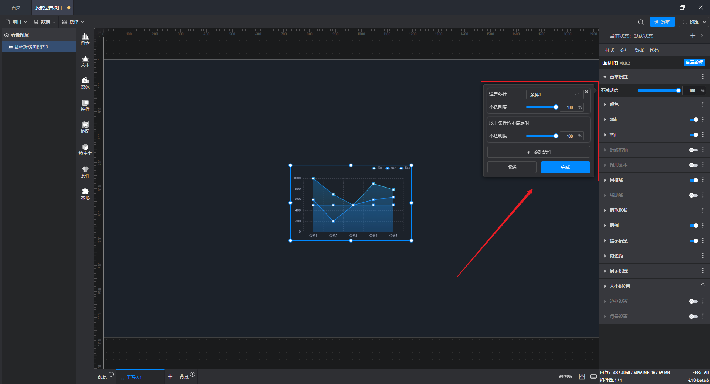Adjust the 不透明度 slider under 满足条件
This screenshot has height=384, width=710.
tap(542, 107)
